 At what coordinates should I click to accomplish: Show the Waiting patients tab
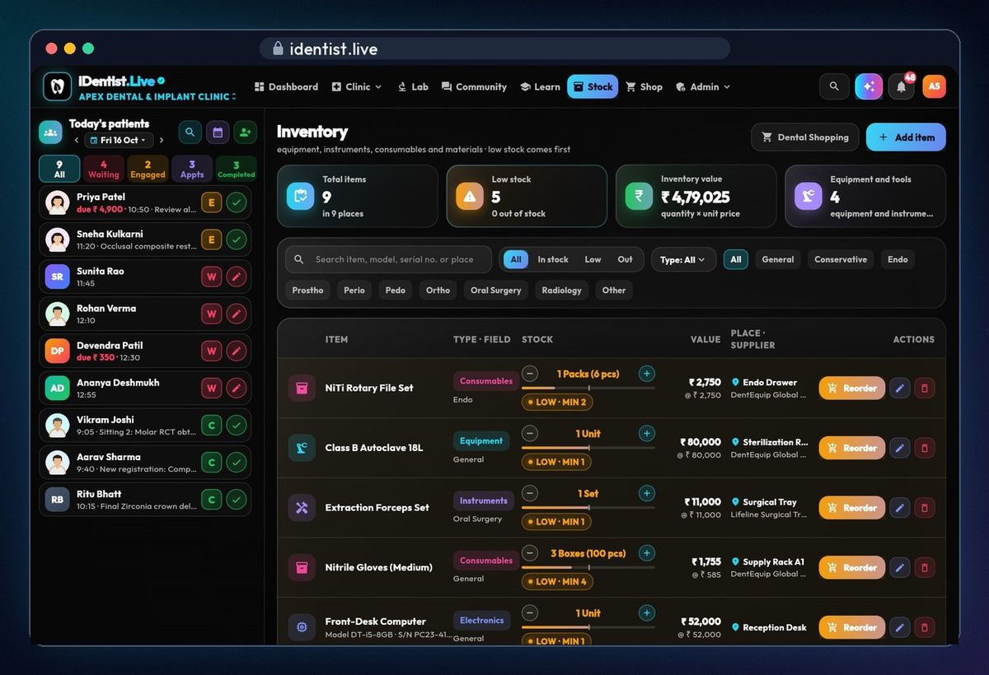point(104,169)
